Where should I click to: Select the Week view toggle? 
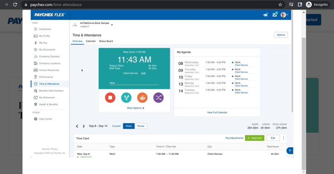[x=128, y=126]
